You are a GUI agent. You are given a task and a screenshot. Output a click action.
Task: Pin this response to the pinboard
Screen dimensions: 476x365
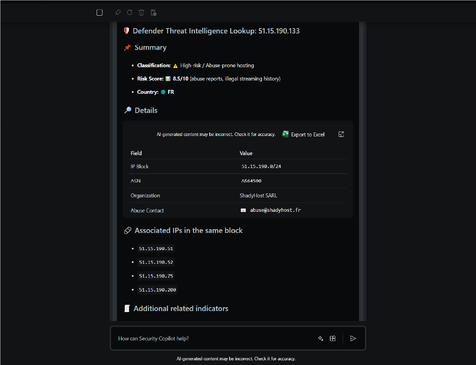pos(118,13)
